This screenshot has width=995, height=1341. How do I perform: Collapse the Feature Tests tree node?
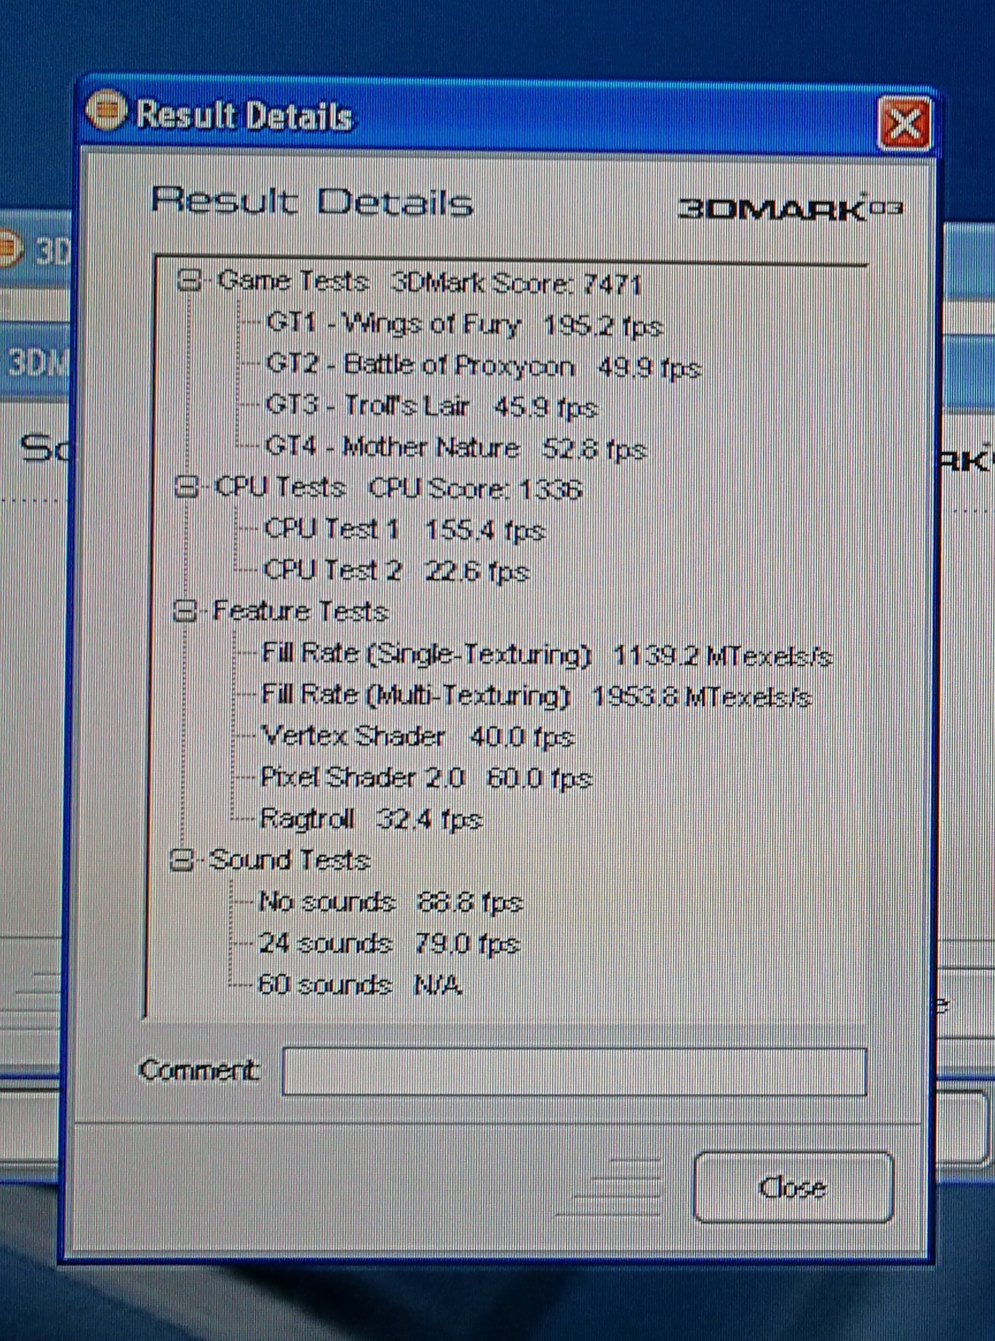tap(184, 612)
